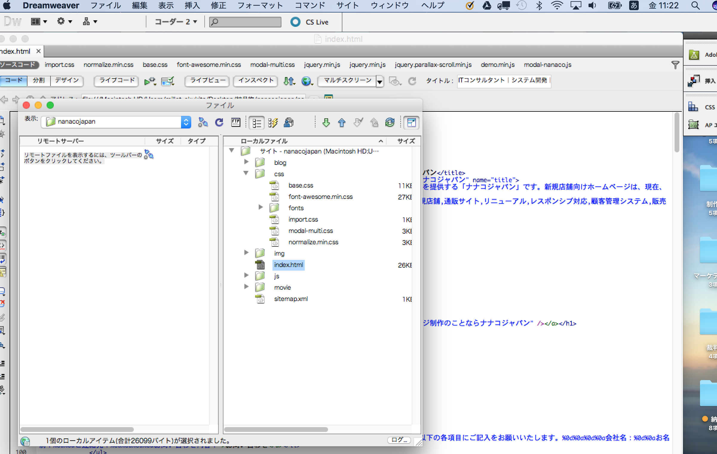This screenshot has width=717, height=454.
Task: Click the Check Out files icon
Action: (x=358, y=122)
